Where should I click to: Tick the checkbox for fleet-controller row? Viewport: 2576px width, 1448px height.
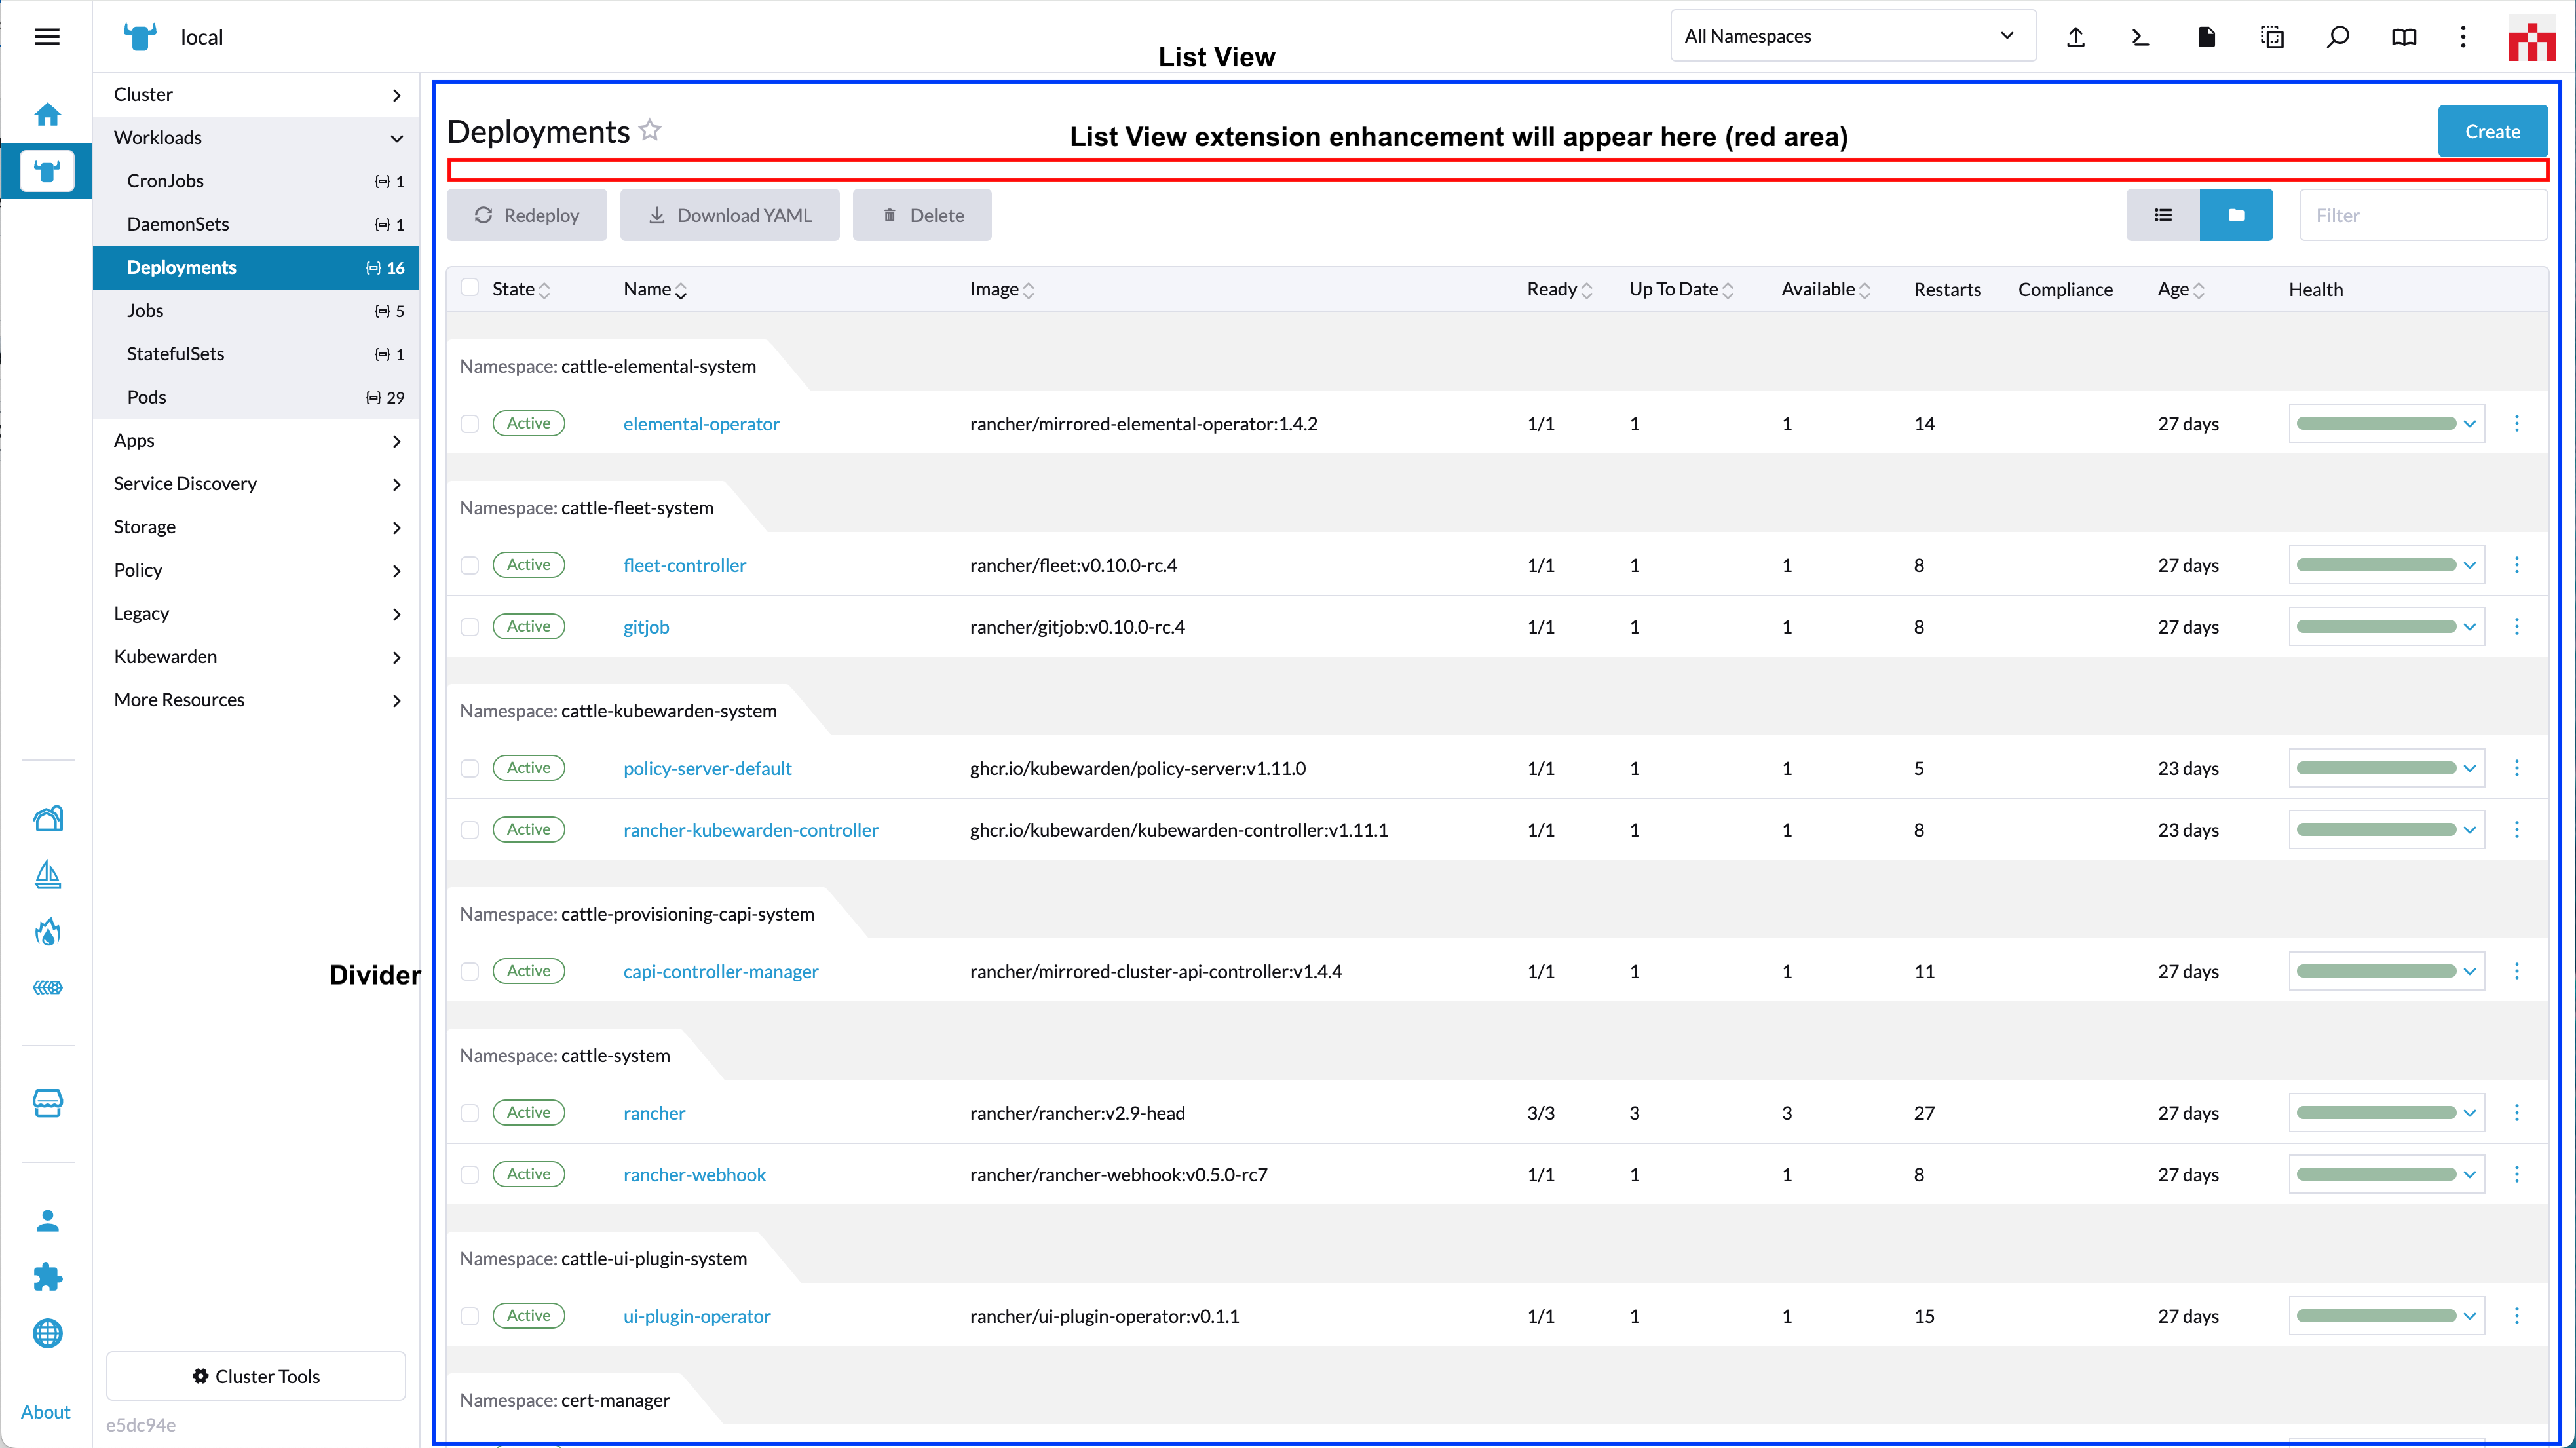(x=469, y=566)
